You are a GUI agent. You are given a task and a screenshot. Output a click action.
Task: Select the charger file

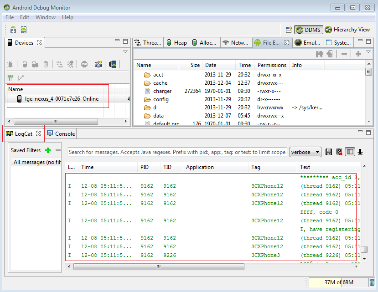click(162, 91)
